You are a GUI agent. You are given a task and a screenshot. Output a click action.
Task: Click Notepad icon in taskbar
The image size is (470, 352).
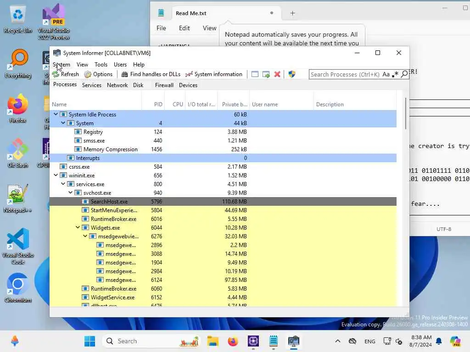(x=274, y=341)
